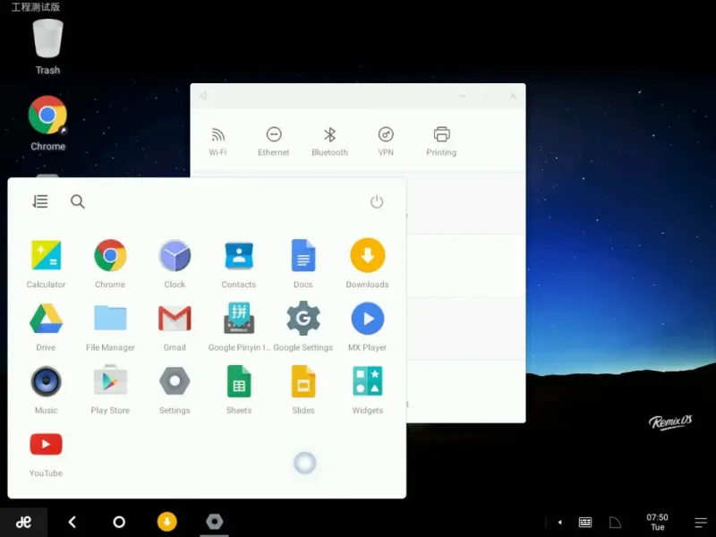Open the Trash on the desktop
Screen dimensions: 716x537
[x=48, y=47]
